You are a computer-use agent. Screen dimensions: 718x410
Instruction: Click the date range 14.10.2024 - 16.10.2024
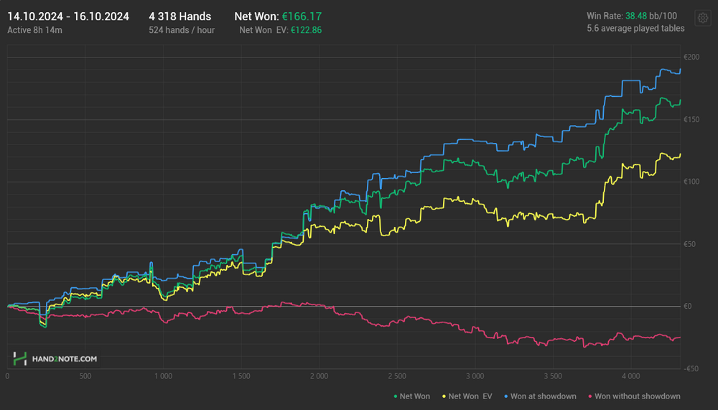tap(68, 17)
